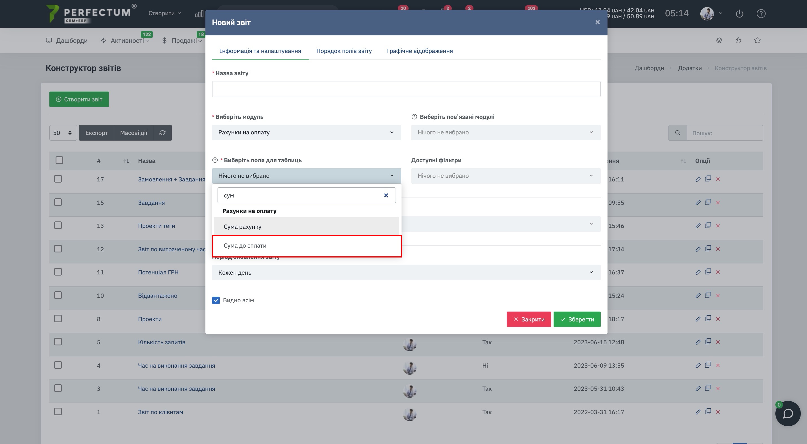
Task: Edit report 1 Звіт по клієнтам
Action: (x=698, y=412)
